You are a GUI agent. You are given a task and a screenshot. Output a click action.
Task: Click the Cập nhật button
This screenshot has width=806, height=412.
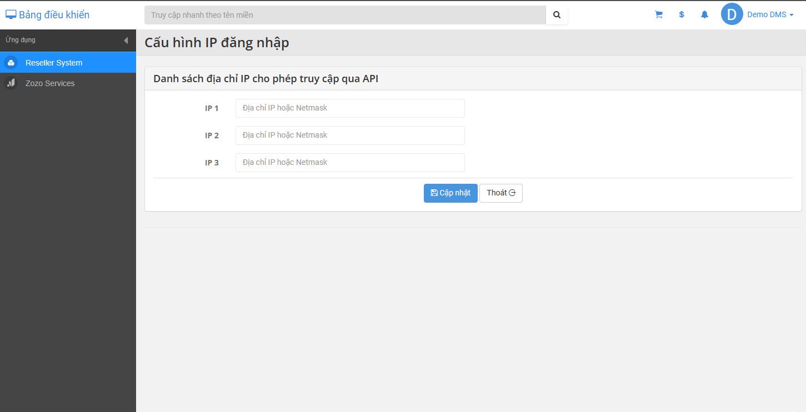click(x=450, y=193)
